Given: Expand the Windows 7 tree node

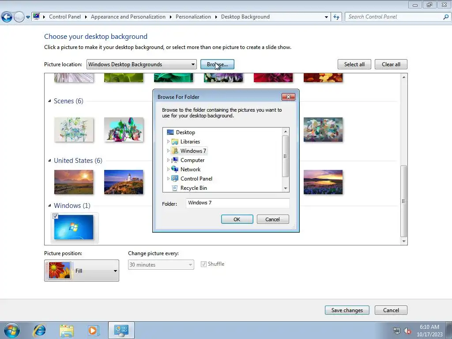Looking at the screenshot, I should [x=168, y=151].
